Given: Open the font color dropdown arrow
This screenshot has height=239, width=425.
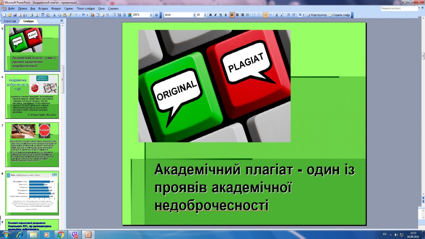Looking at the screenshot, I should [x=304, y=15].
